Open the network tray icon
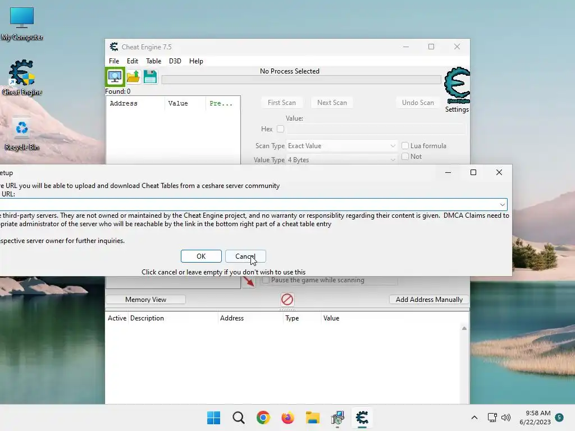The image size is (575, 431). [492, 418]
